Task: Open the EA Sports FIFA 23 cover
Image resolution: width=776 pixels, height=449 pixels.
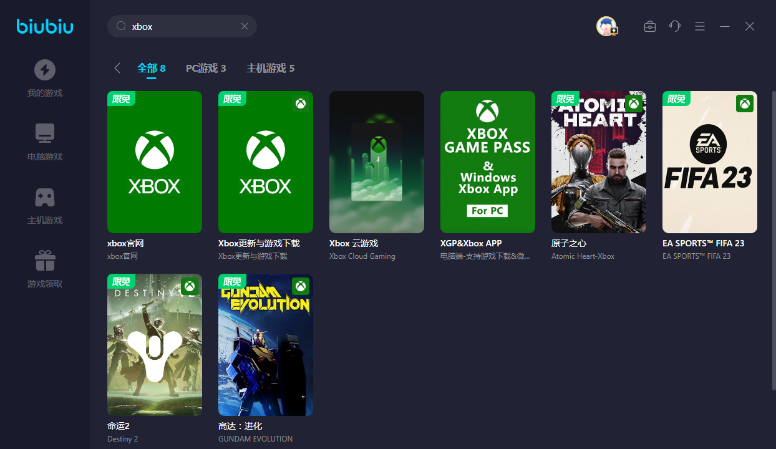Action: [x=710, y=162]
